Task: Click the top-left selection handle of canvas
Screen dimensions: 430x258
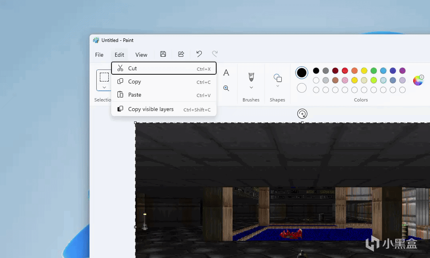Action: [135, 123]
